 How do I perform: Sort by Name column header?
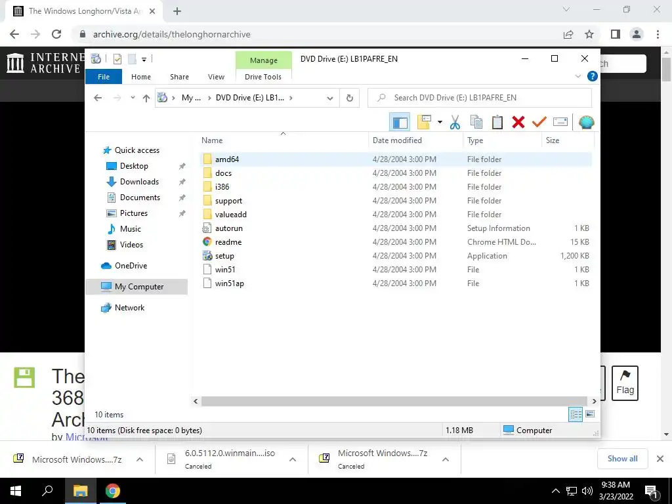coord(283,140)
